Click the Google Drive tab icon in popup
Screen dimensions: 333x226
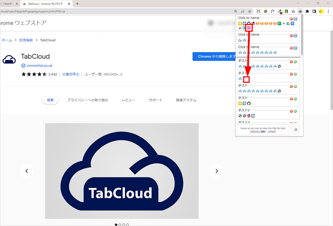click(x=288, y=23)
